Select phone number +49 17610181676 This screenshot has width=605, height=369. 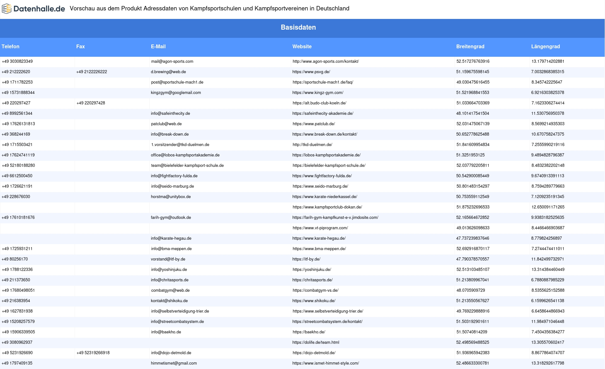18,218
